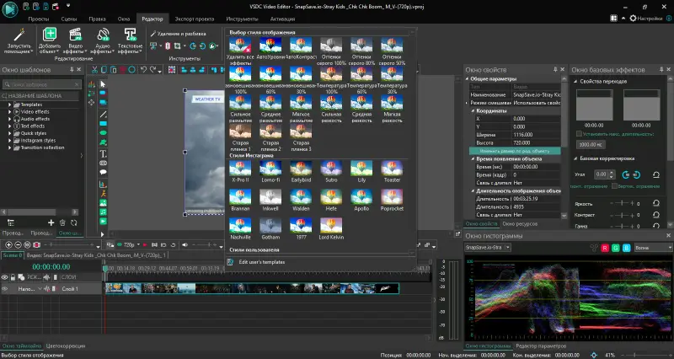Switch to Цветокоррекция tab

66,346
